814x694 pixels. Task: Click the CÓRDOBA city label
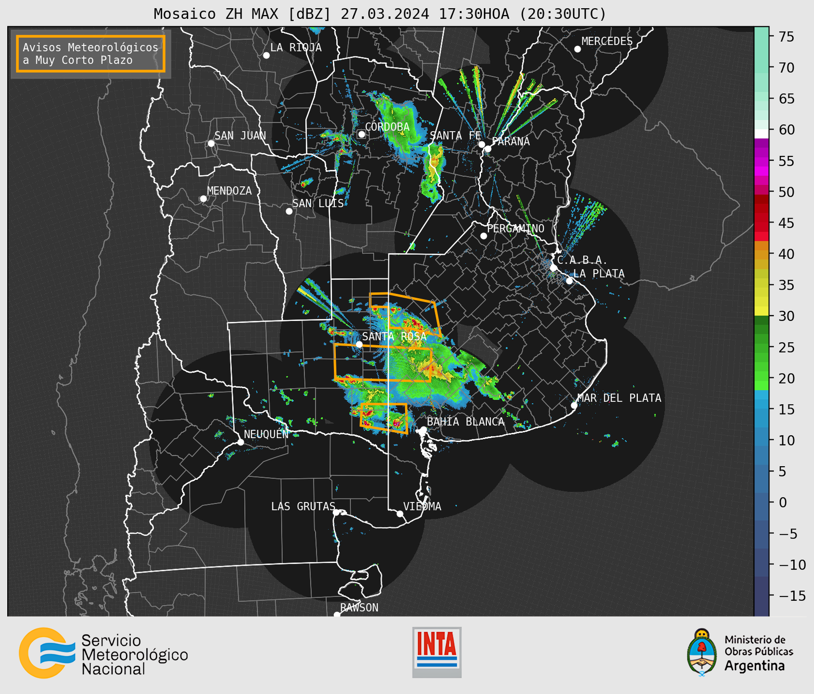pyautogui.click(x=387, y=127)
